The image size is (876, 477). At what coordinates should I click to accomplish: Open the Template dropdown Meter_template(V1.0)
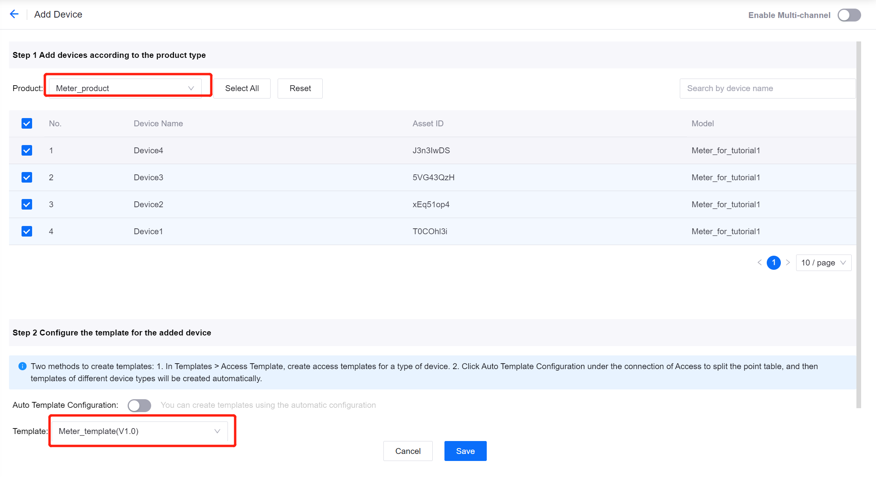[x=139, y=431]
